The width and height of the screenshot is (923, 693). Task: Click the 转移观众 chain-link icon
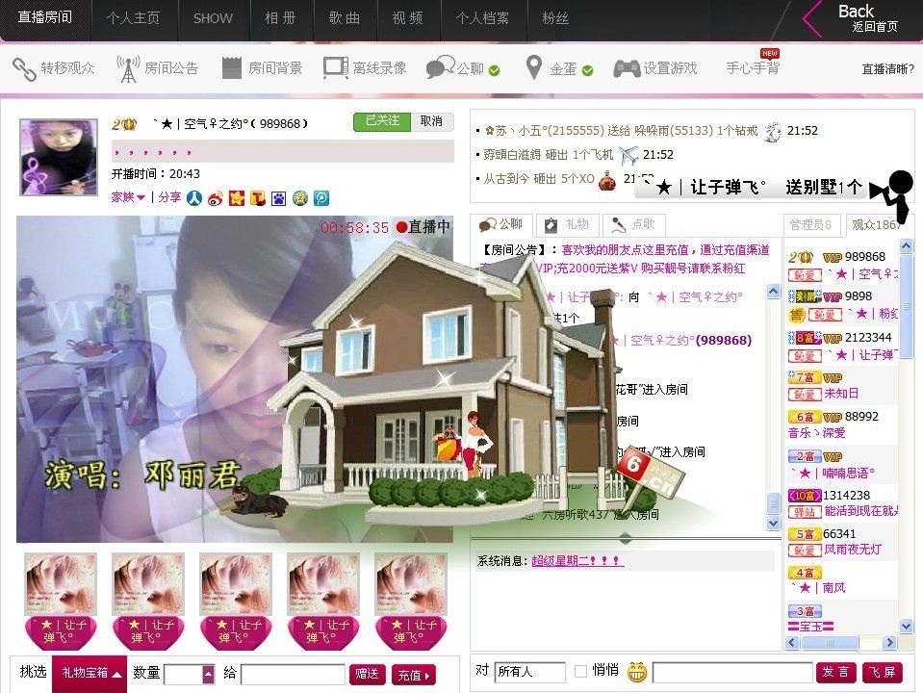[x=24, y=69]
